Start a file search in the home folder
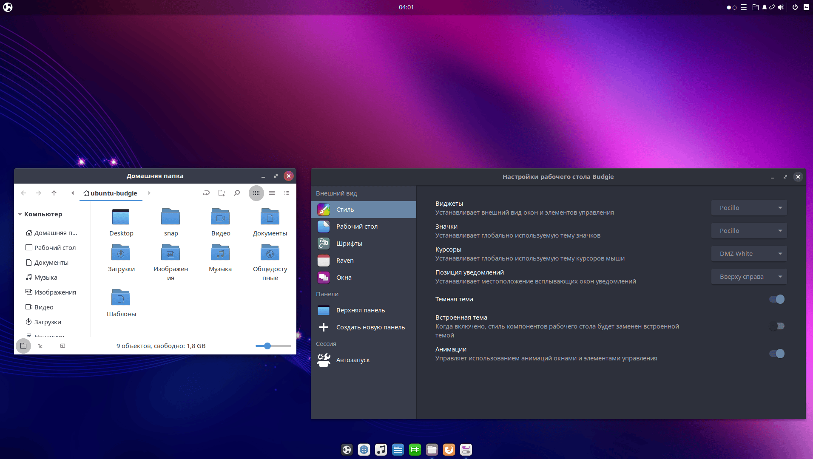The image size is (813, 459). (237, 193)
